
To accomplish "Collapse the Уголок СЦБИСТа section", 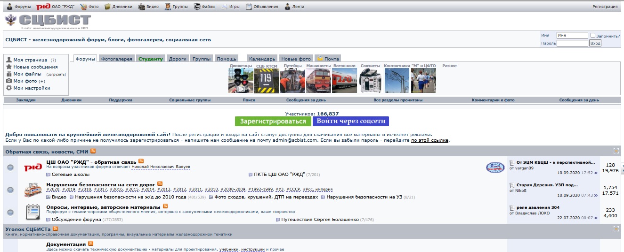I will 616,229.
